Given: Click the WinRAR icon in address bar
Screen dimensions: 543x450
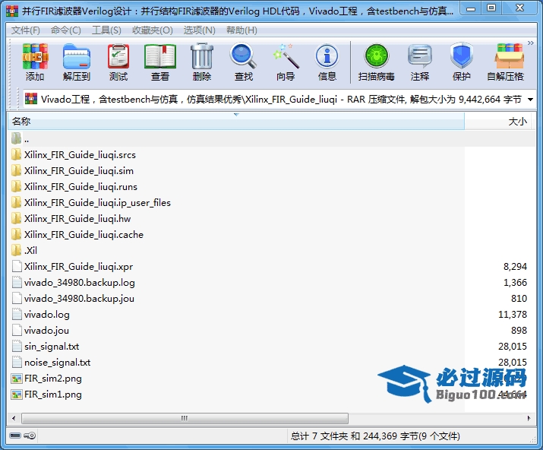Looking at the screenshot, I should tap(31, 99).
